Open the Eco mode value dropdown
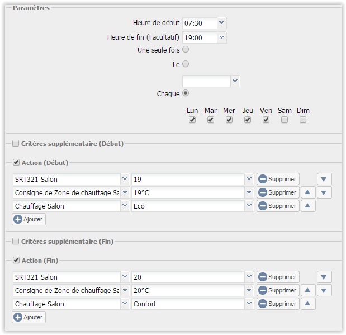The height and width of the screenshot is (335, 346). point(249,206)
